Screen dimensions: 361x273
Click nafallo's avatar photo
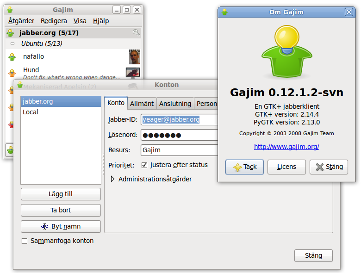(x=135, y=57)
